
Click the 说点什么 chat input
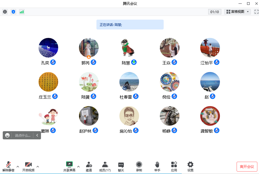coord(23,135)
